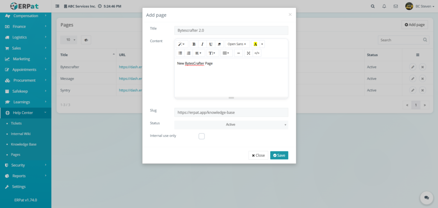This screenshot has height=208, width=438.
Task: Toggle italic formatting in the editor
Action: point(202,44)
